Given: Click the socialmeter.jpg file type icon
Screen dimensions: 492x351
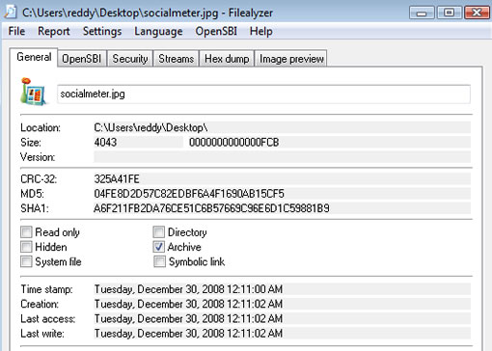Looking at the screenshot, I should pos(33,92).
